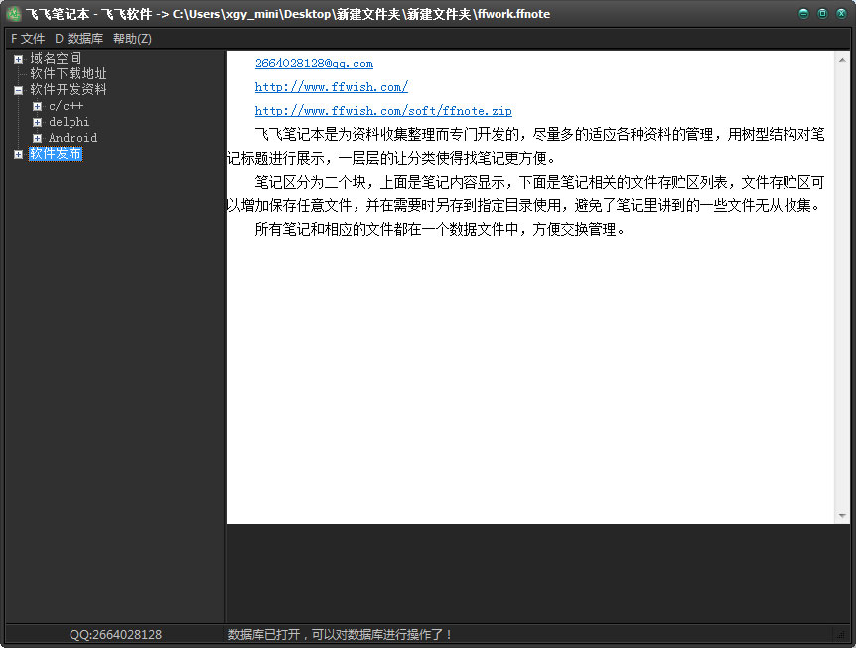The image size is (856, 648).
Task: Expand the Android tree node
Action: (37, 138)
